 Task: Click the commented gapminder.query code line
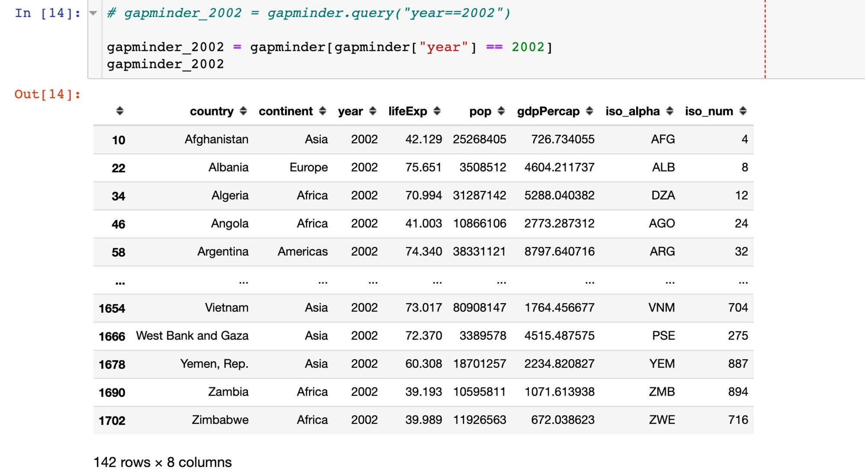pyautogui.click(x=309, y=13)
